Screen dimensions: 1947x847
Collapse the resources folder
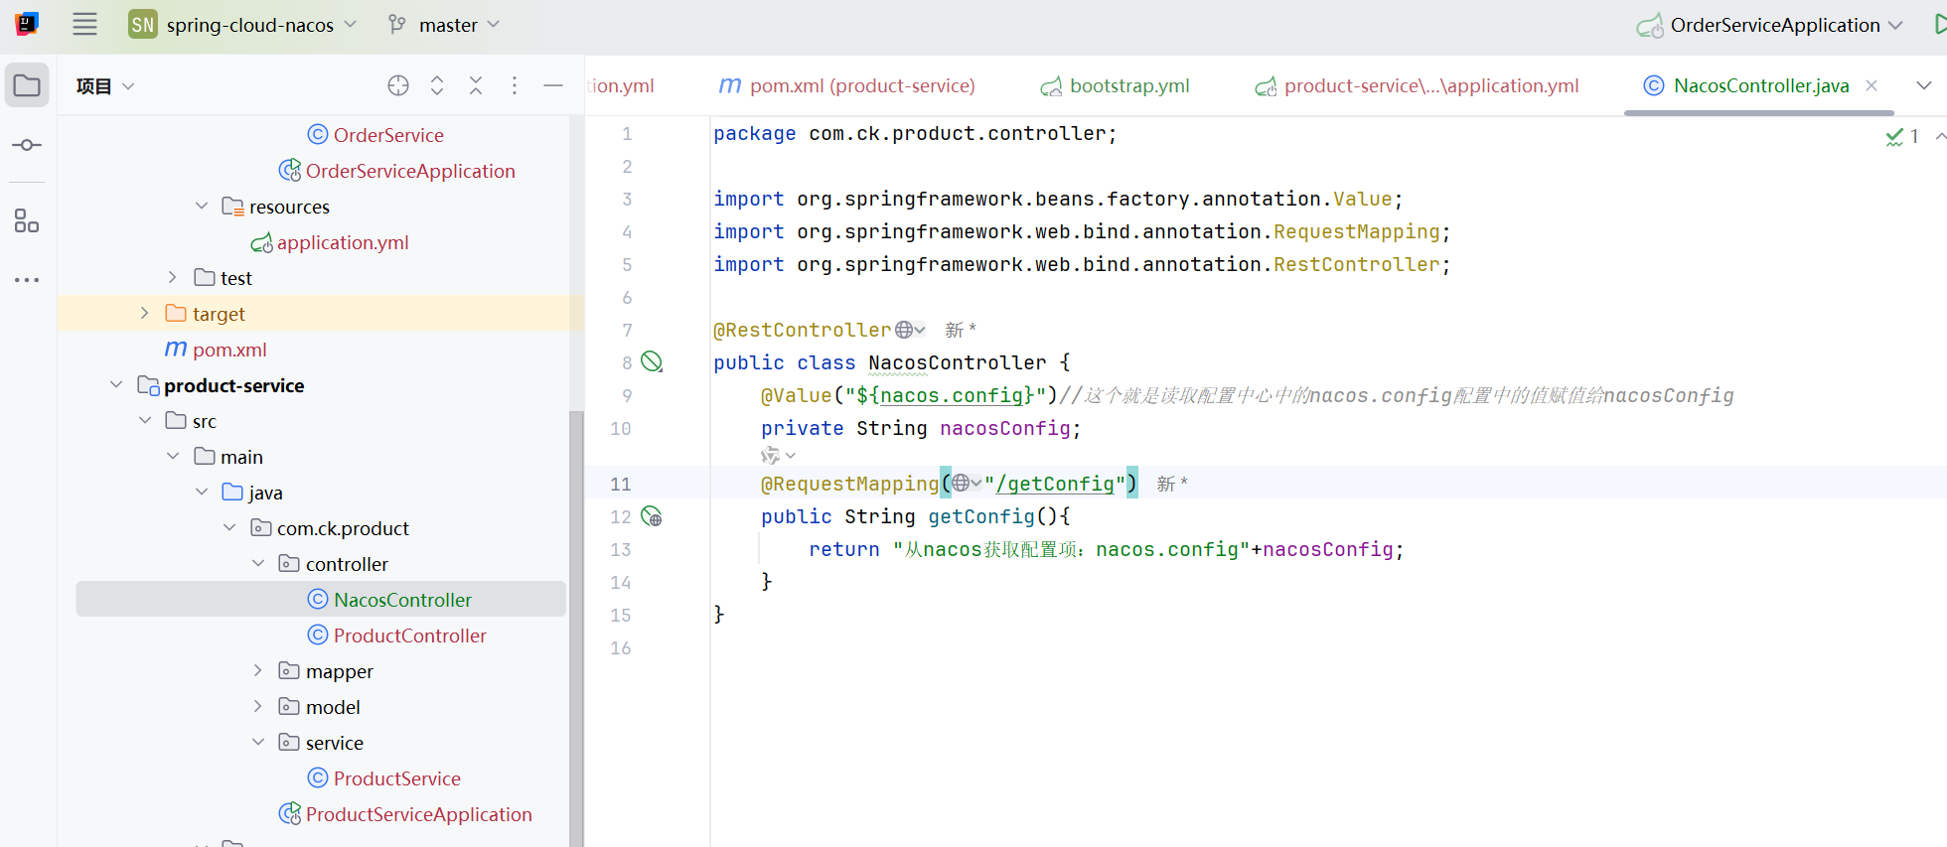click(x=202, y=206)
